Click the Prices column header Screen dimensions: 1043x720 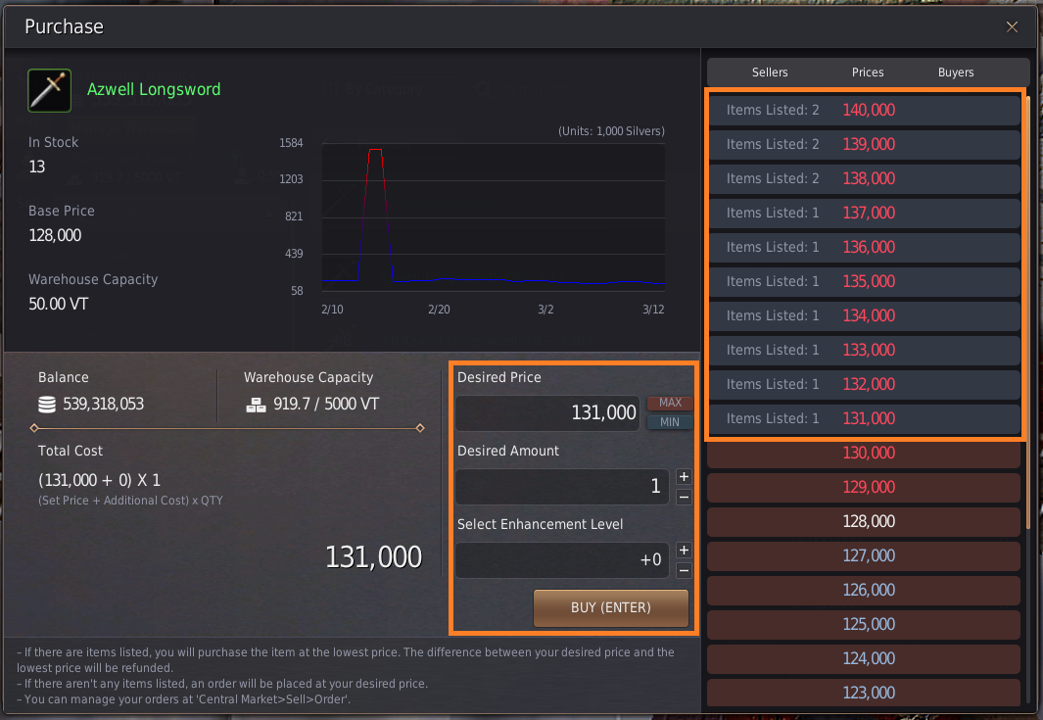click(x=868, y=72)
